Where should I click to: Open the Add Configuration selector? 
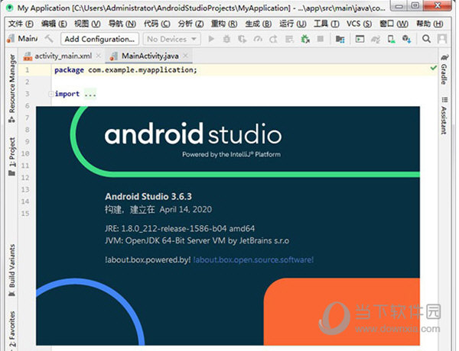point(99,38)
